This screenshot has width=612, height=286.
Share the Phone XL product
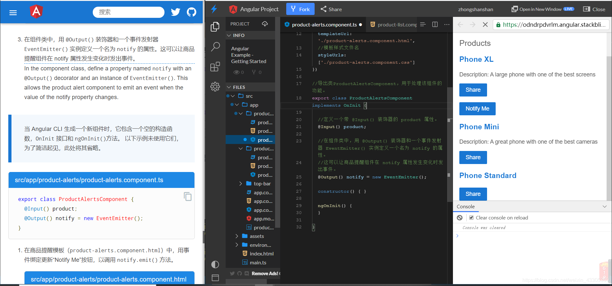(473, 90)
